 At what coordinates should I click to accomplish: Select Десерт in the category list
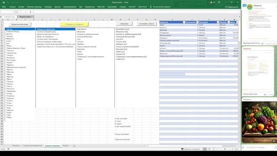click(9, 34)
